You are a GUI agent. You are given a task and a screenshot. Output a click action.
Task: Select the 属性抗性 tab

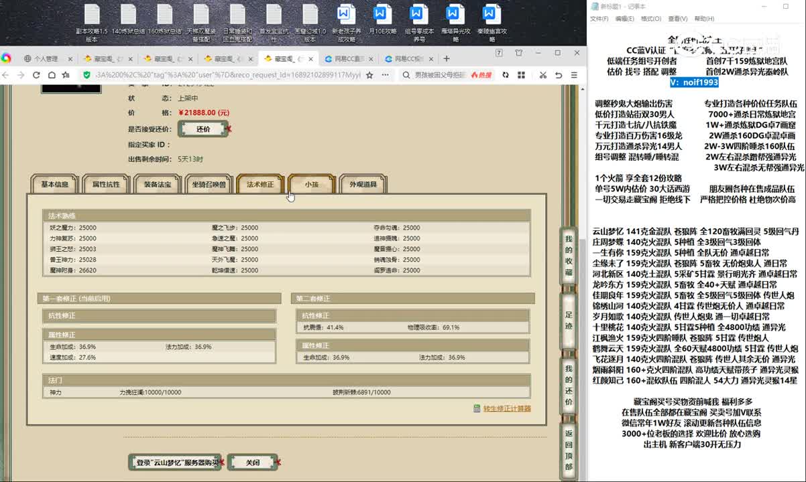point(106,184)
